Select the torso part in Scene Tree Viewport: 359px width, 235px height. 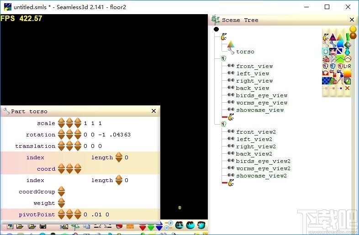pos(245,52)
